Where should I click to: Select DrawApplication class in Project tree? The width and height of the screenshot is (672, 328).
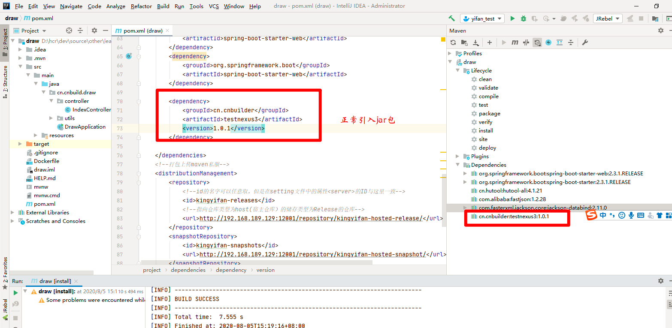(x=81, y=127)
